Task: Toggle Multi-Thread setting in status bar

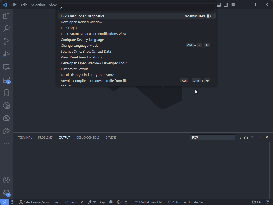Action: point(149,202)
